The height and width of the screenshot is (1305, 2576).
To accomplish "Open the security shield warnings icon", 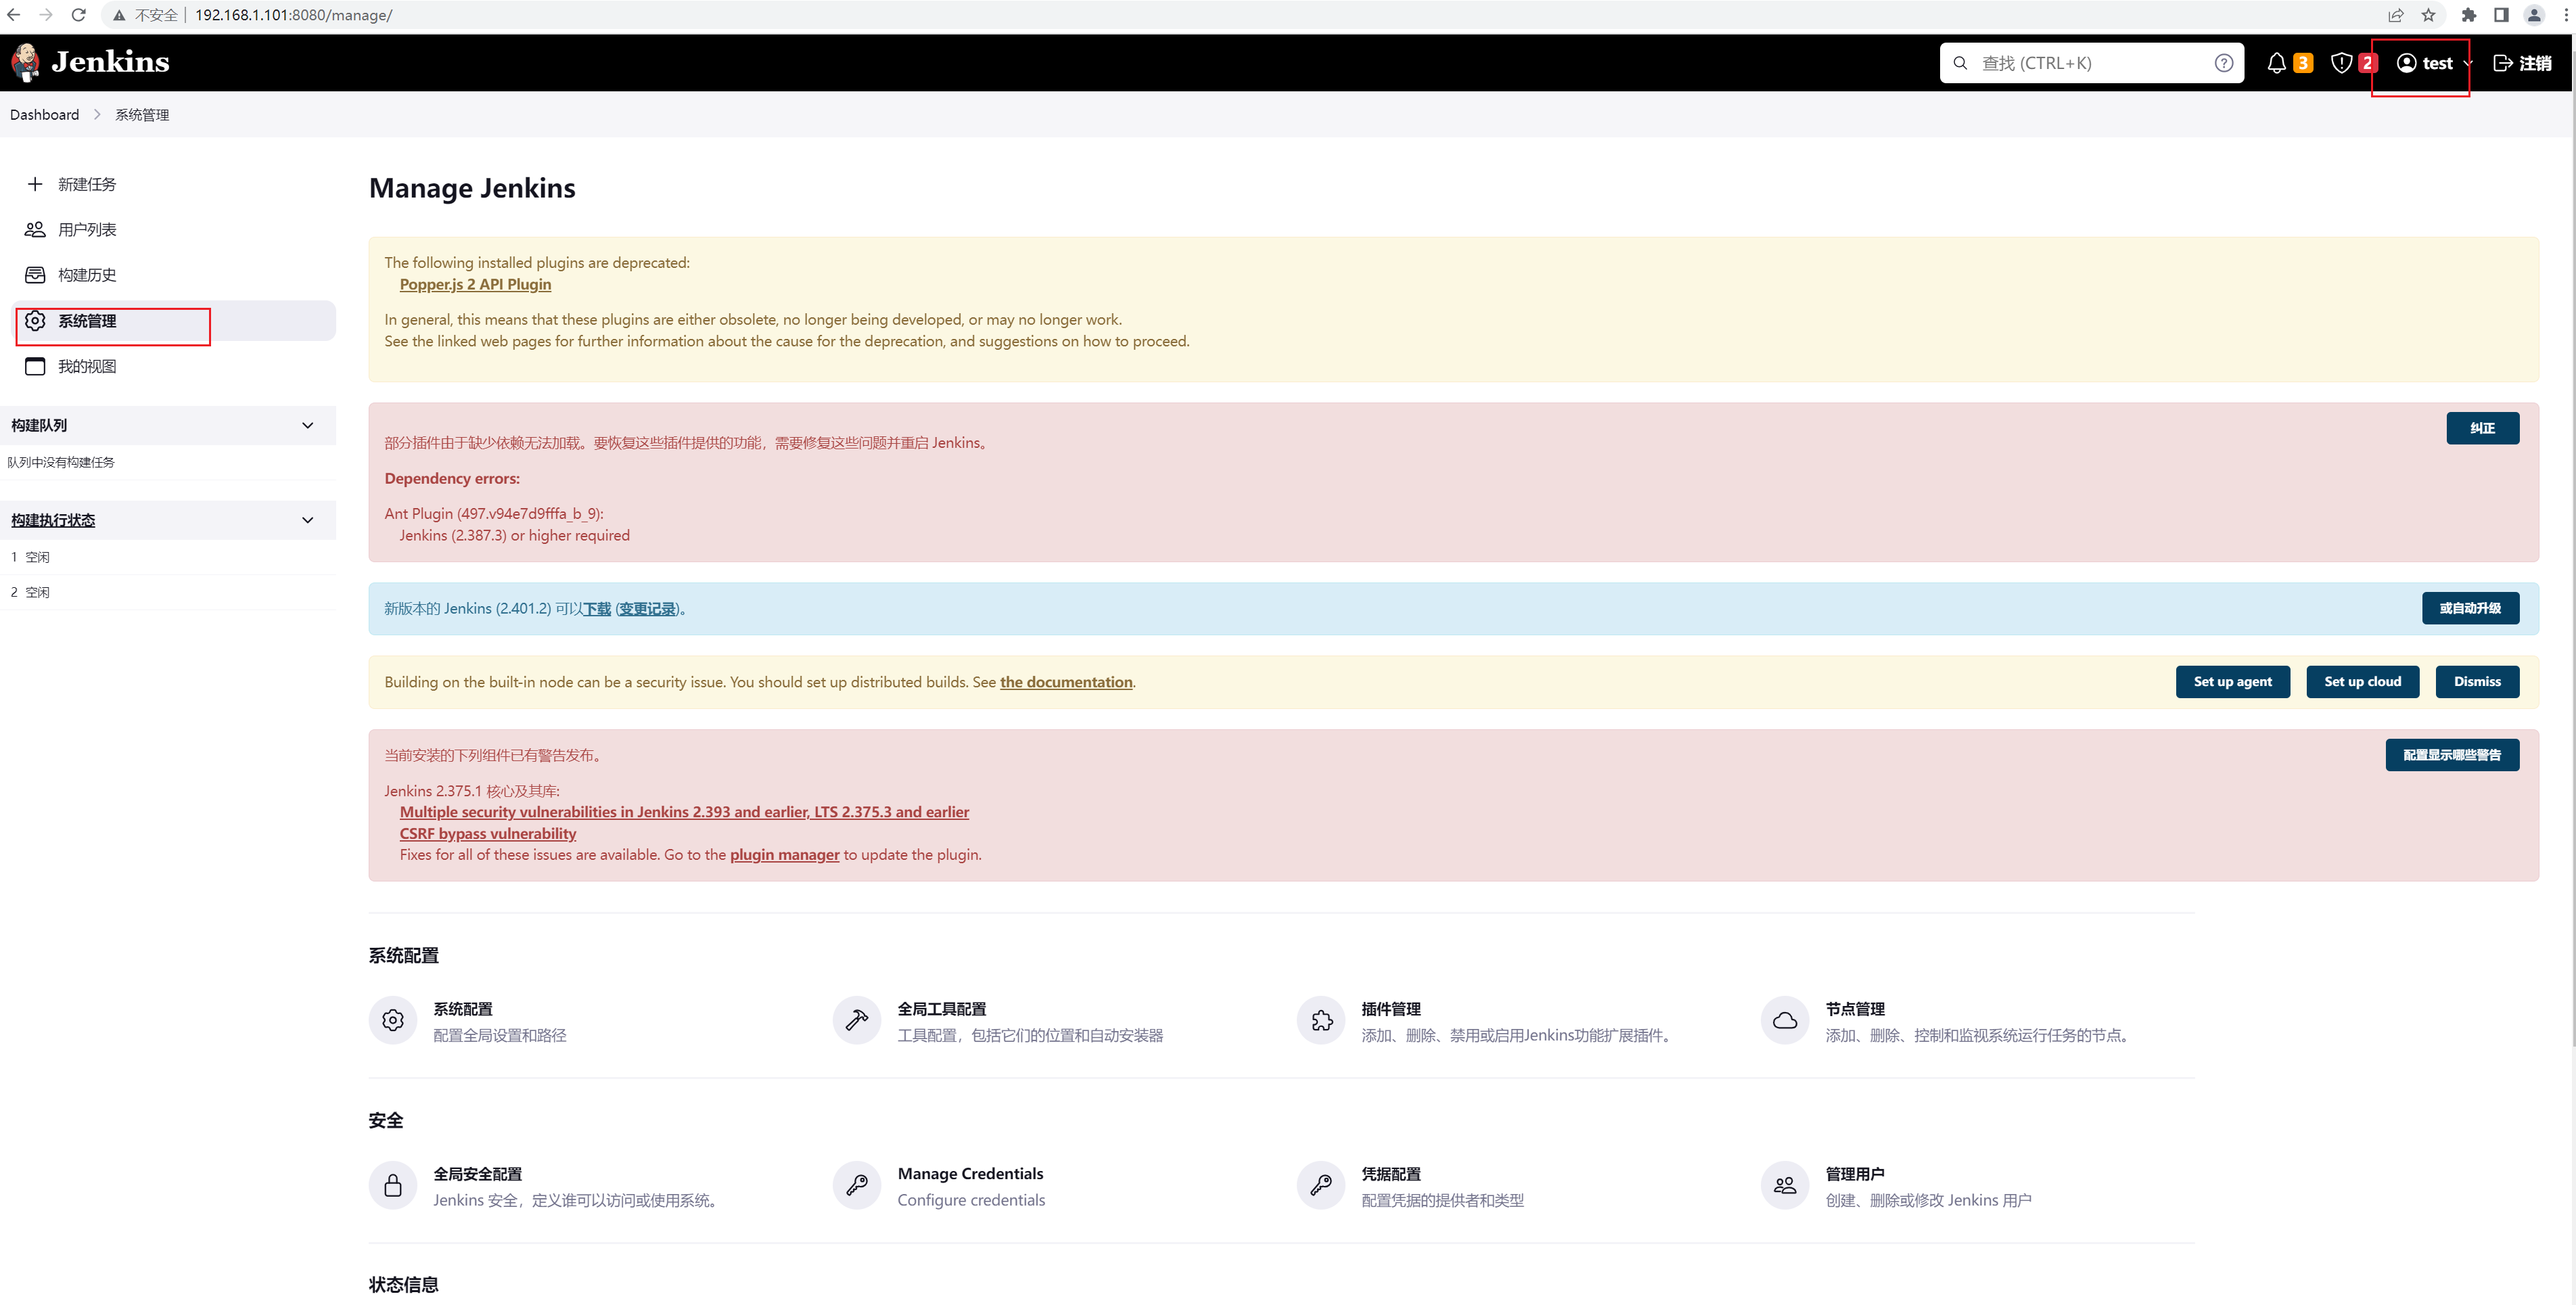I will tap(2341, 63).
